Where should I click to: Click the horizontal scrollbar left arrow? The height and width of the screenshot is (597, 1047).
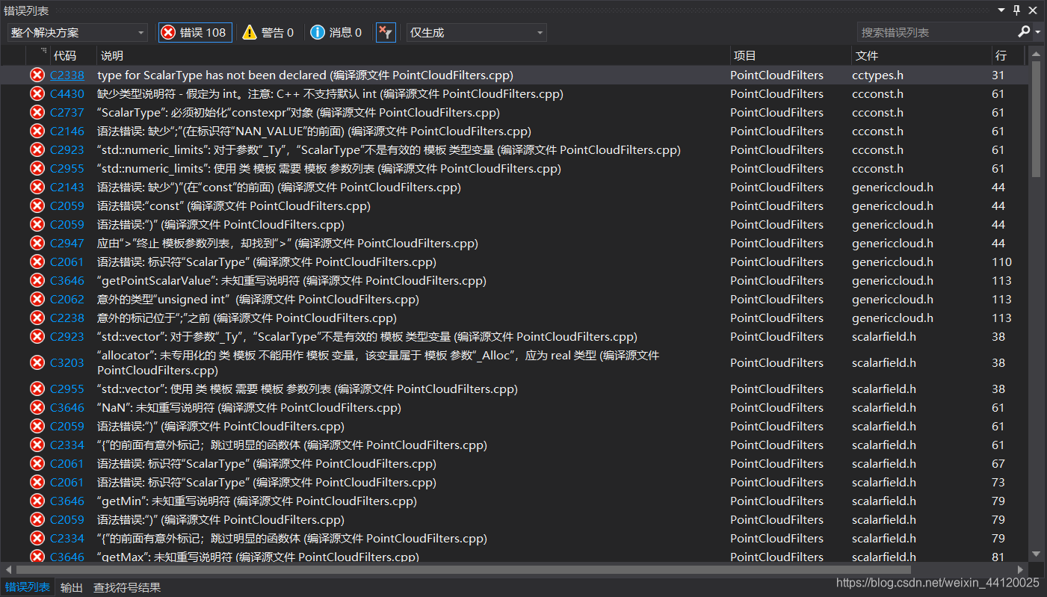tap(8, 569)
